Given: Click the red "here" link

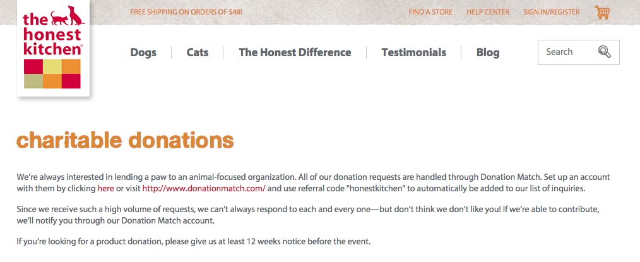Looking at the screenshot, I should 105,189.
